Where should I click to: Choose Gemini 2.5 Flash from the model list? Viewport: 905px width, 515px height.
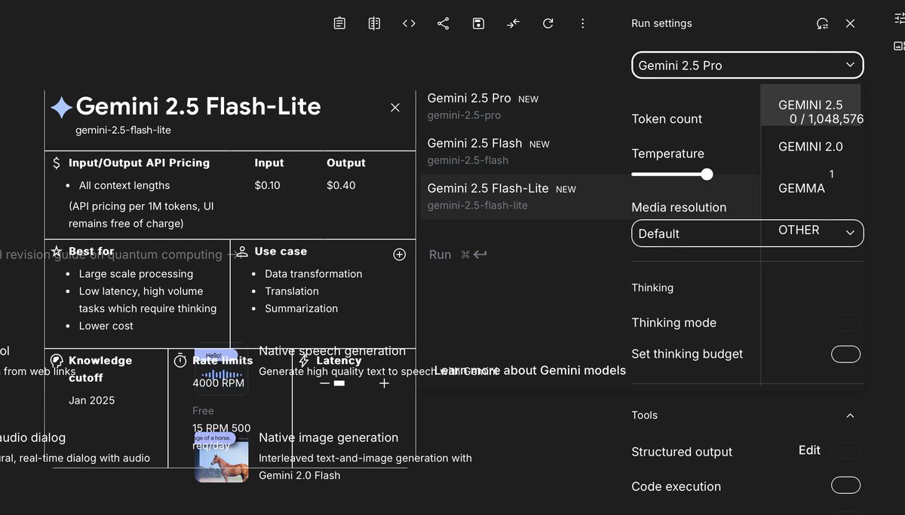(x=589, y=151)
